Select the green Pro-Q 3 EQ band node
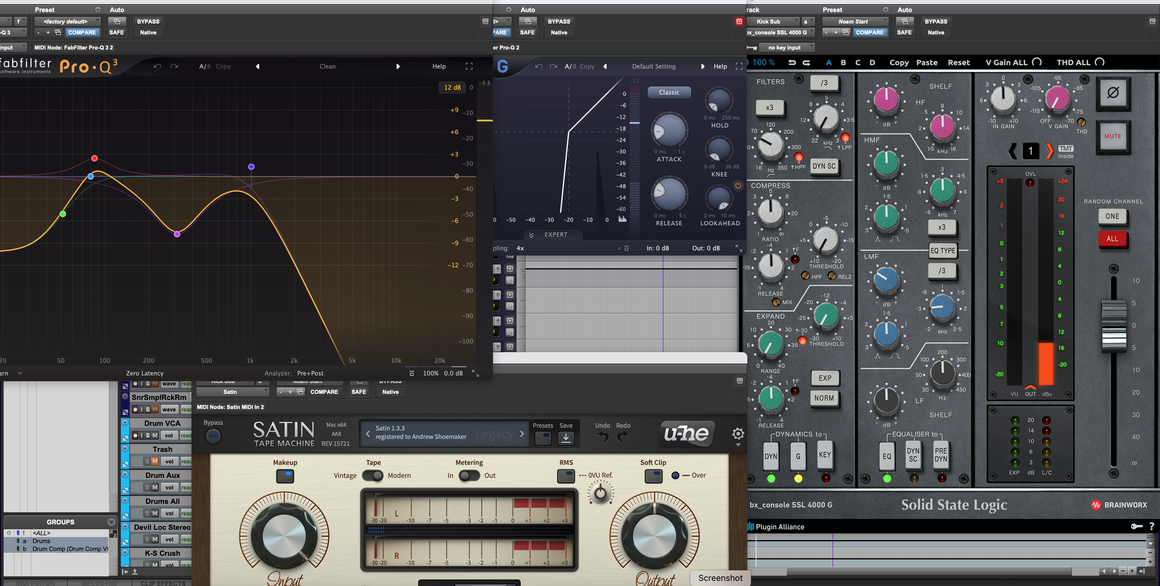1160x586 pixels. 63,214
